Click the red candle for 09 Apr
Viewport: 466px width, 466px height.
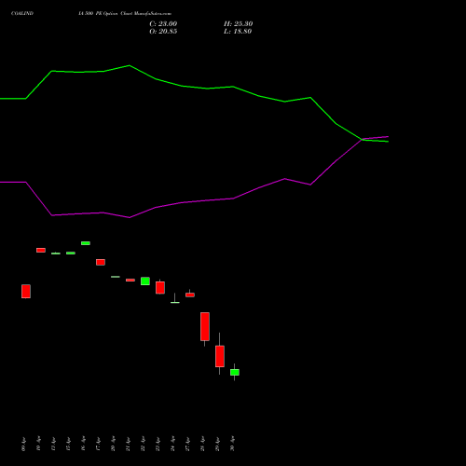tap(26, 292)
